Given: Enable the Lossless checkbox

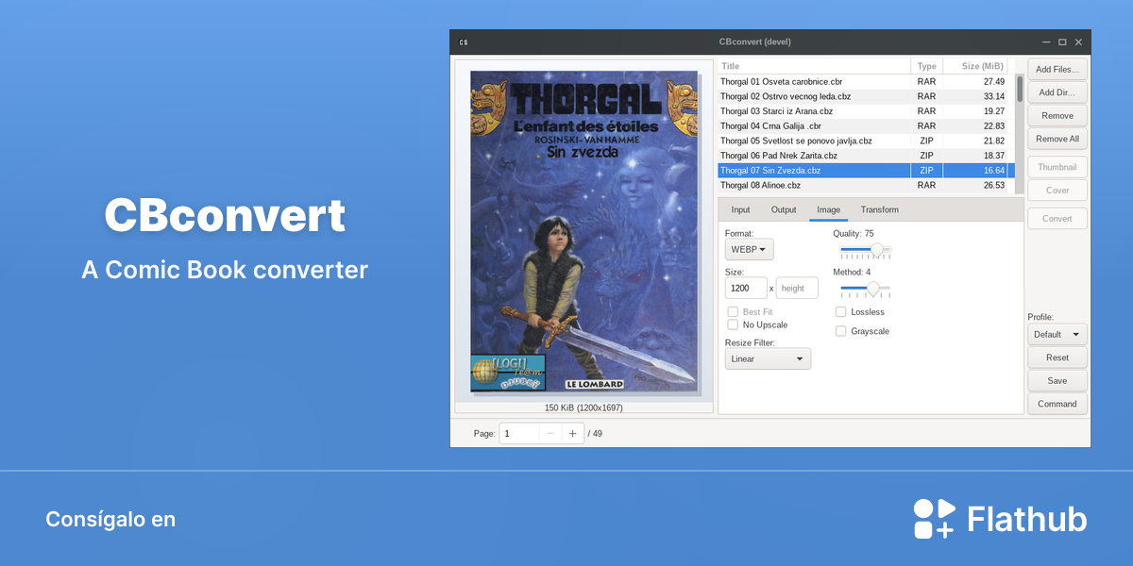Looking at the screenshot, I should click(841, 311).
